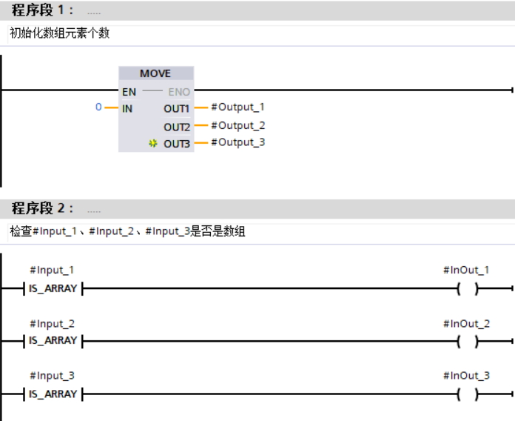This screenshot has height=421, width=515.
Task: Select the #Output_2 operand
Action: 238,125
